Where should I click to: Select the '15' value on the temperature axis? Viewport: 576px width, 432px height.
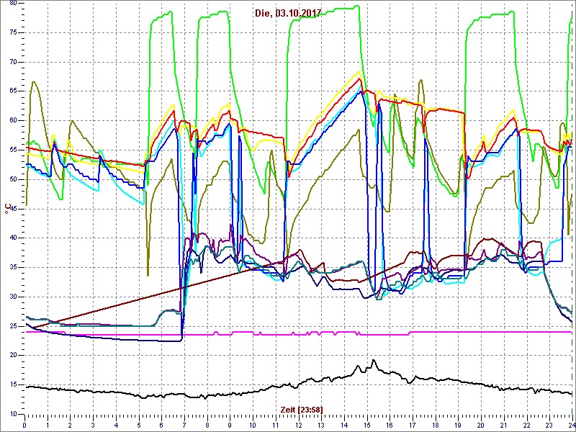13,385
